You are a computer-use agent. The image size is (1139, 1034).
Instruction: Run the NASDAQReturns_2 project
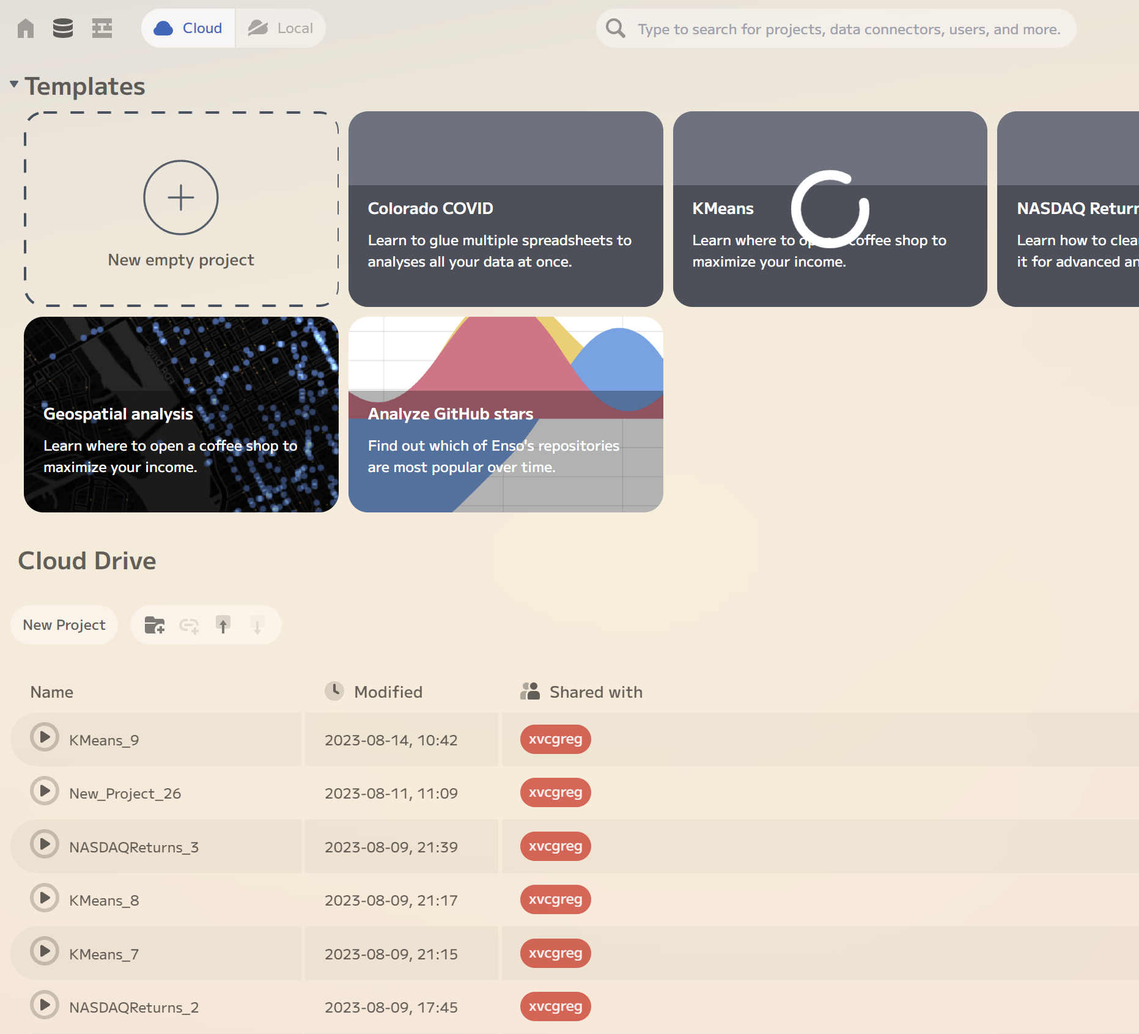tap(43, 1005)
